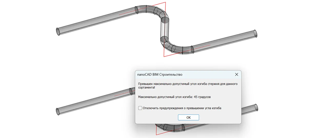The height and width of the screenshot is (138, 314).
Task: Click the 'nanoCAD BIM Строительство' dialog title
Action: 160,75
